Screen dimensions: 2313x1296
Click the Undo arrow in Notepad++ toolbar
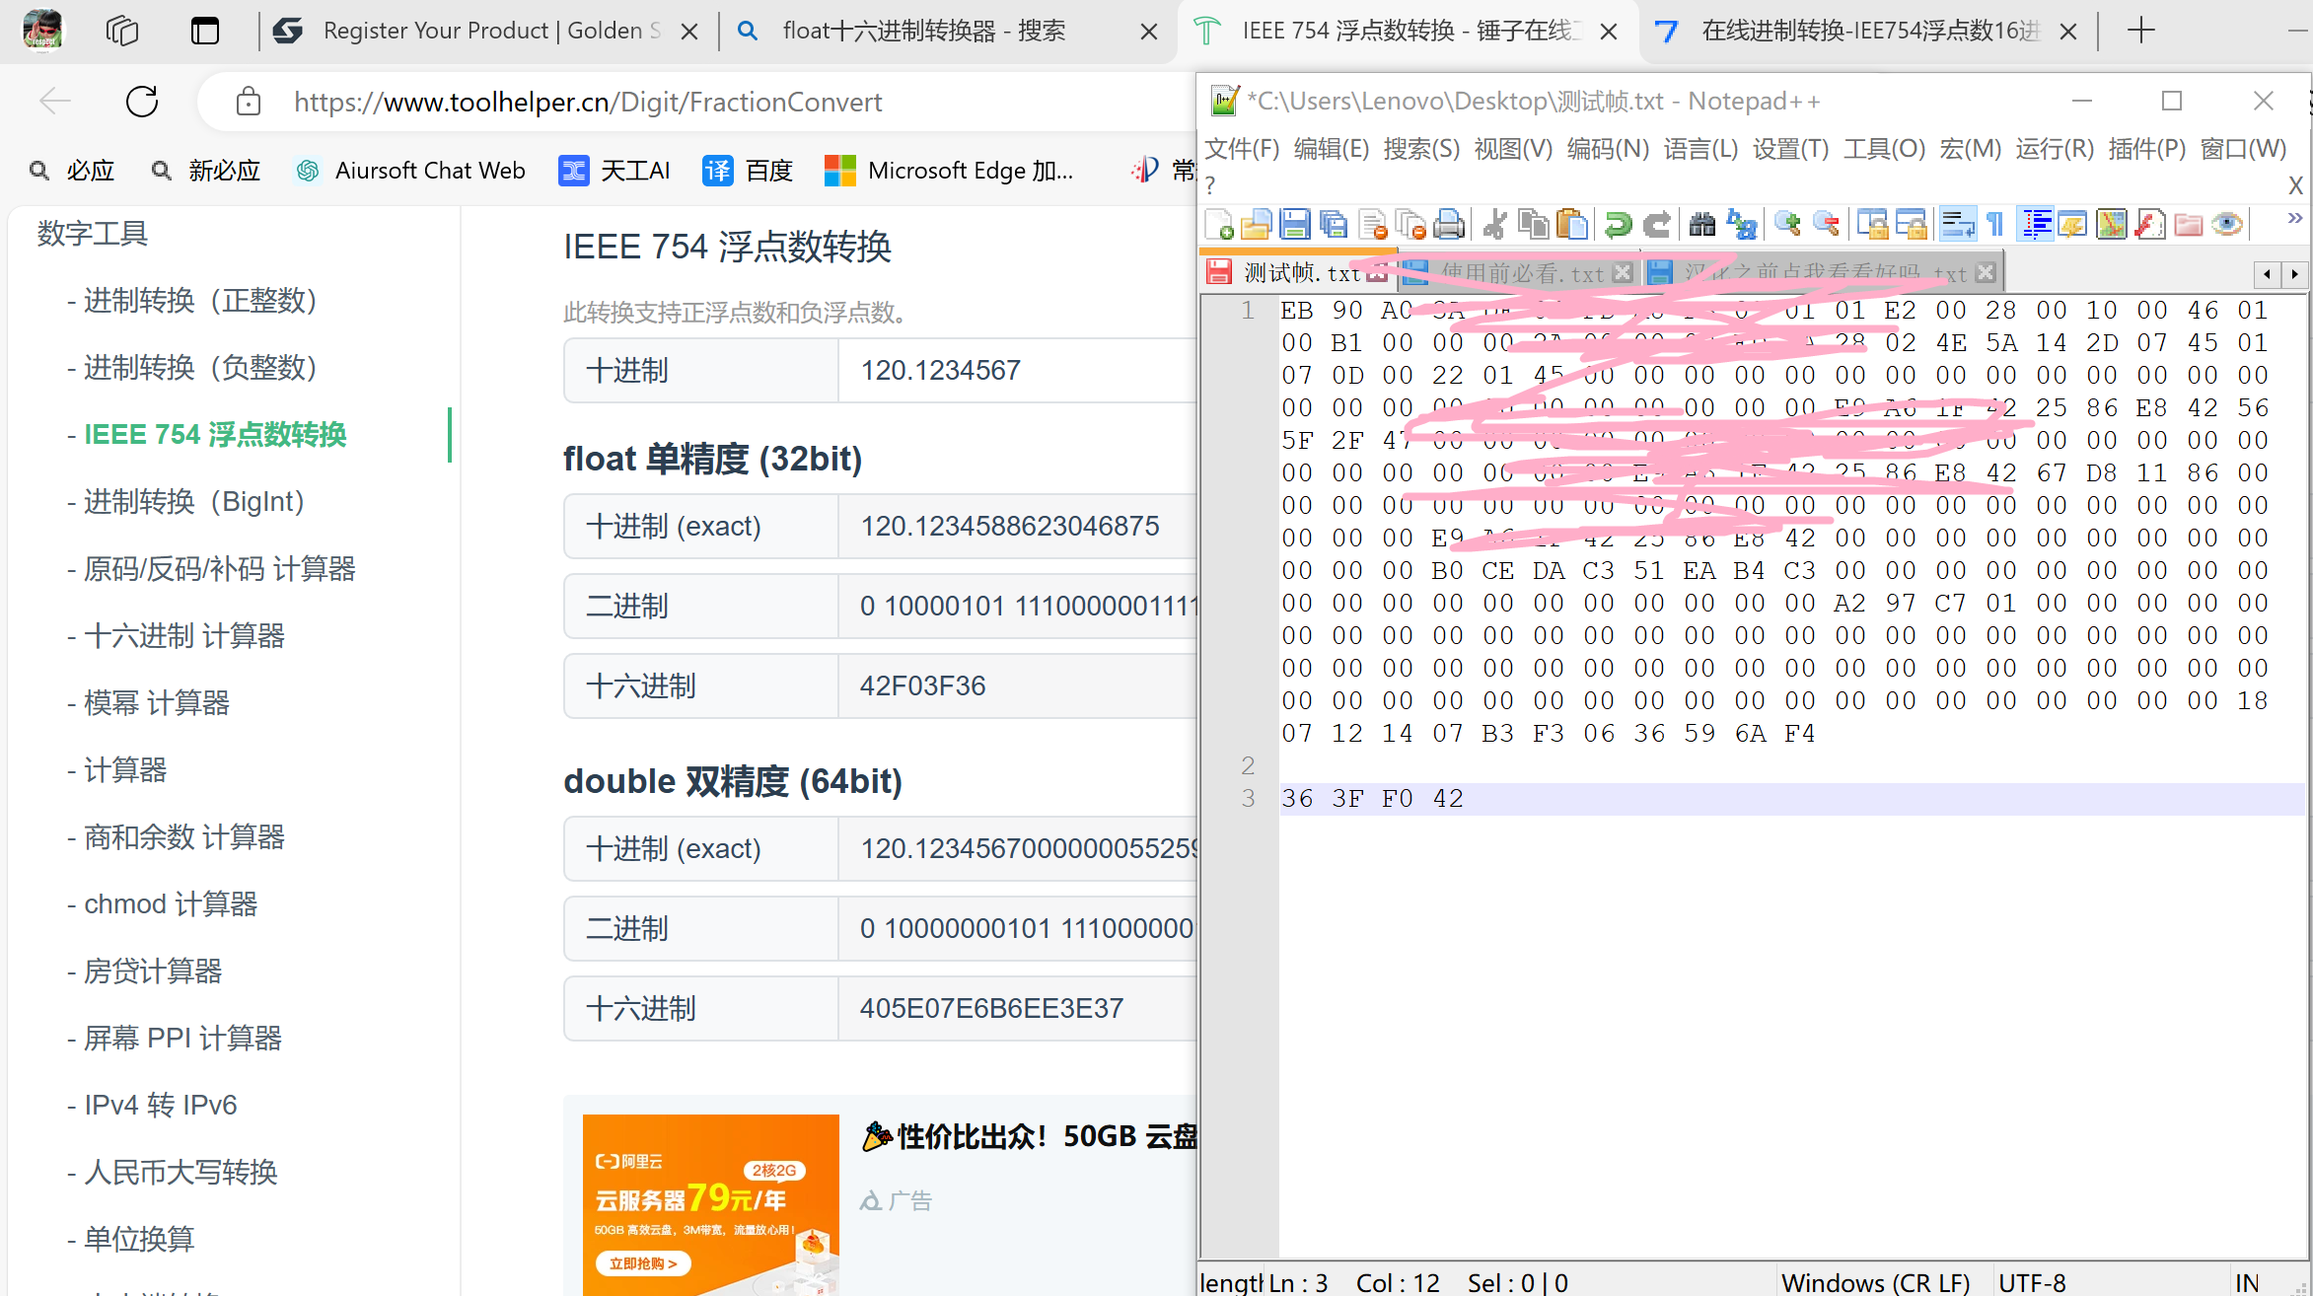pos(1618,225)
